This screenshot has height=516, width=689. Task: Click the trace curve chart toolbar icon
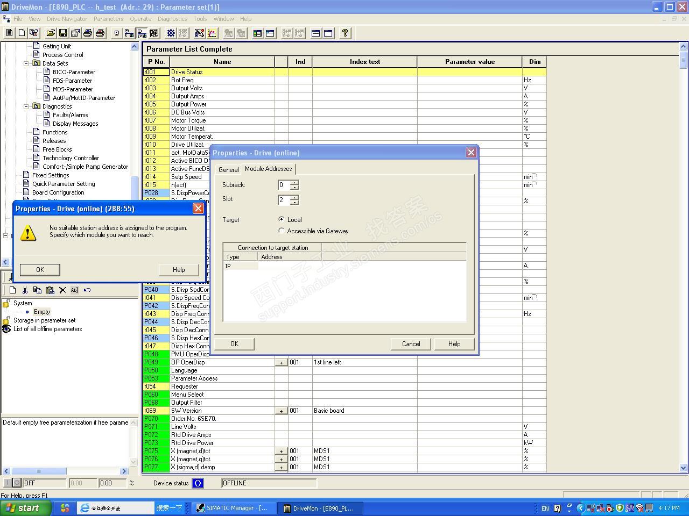pos(213,33)
